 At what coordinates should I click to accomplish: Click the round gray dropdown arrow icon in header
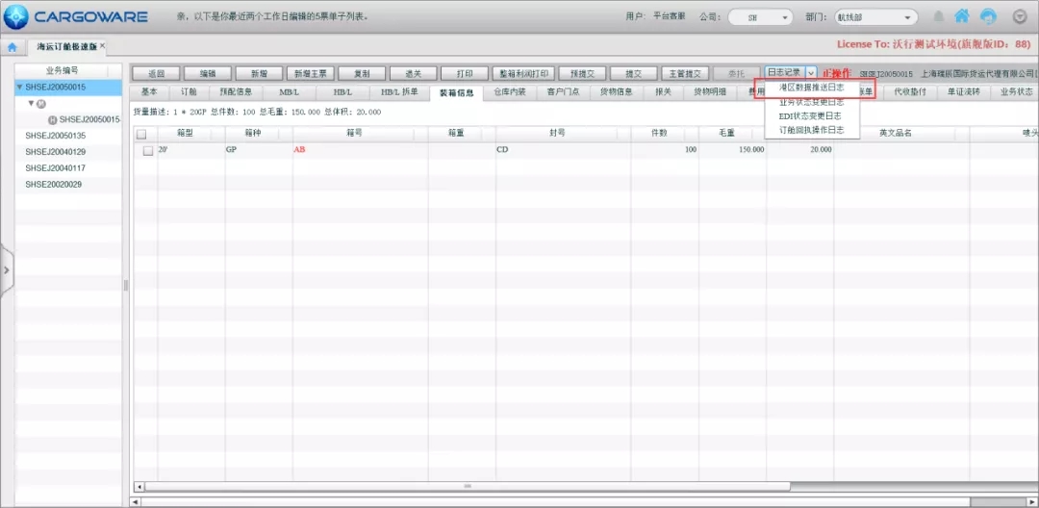click(1020, 16)
